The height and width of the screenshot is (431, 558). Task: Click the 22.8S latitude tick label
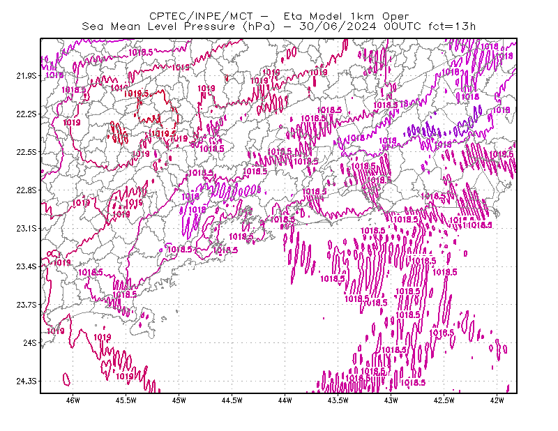(26, 190)
